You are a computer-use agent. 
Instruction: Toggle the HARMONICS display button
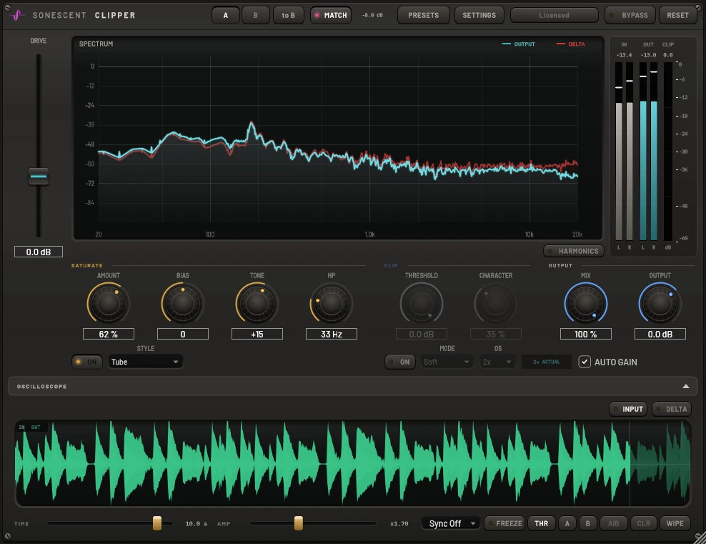tap(573, 251)
